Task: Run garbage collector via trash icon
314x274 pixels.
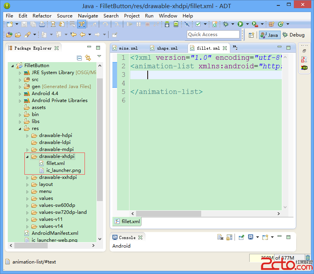Action: click(308, 258)
